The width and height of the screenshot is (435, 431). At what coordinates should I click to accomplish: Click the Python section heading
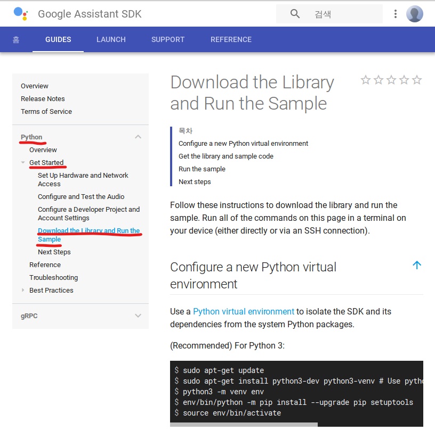pos(31,137)
